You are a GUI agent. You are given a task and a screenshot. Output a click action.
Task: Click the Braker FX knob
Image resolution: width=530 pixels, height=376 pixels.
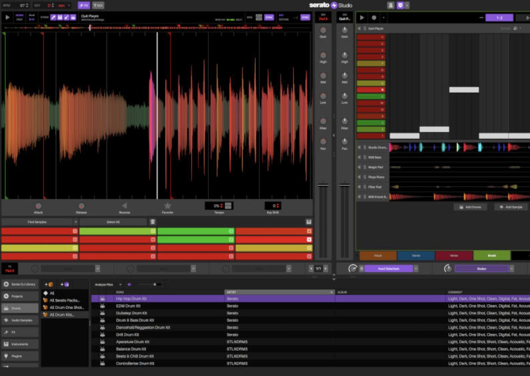[x=448, y=268]
